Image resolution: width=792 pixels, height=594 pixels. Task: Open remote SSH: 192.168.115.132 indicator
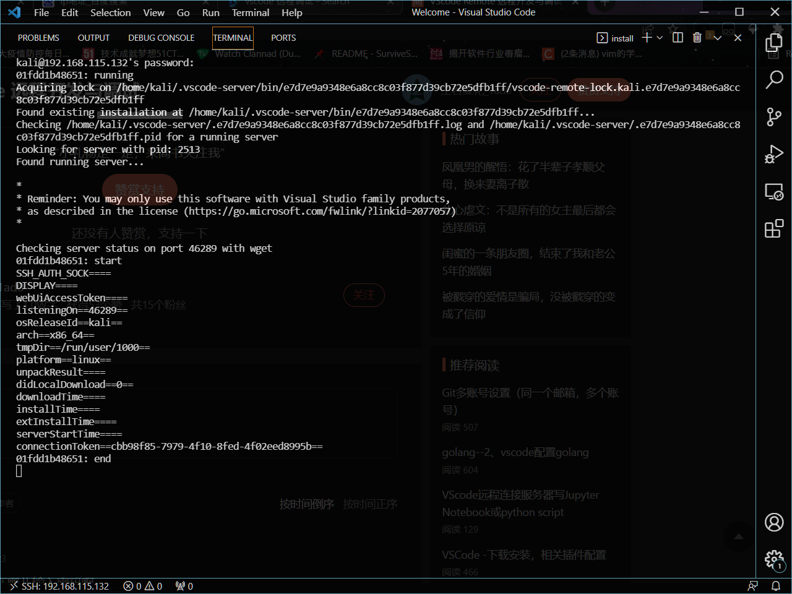[x=59, y=586]
